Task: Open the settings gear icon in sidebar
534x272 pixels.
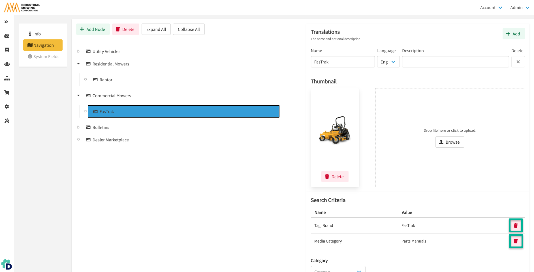Action: [7, 107]
